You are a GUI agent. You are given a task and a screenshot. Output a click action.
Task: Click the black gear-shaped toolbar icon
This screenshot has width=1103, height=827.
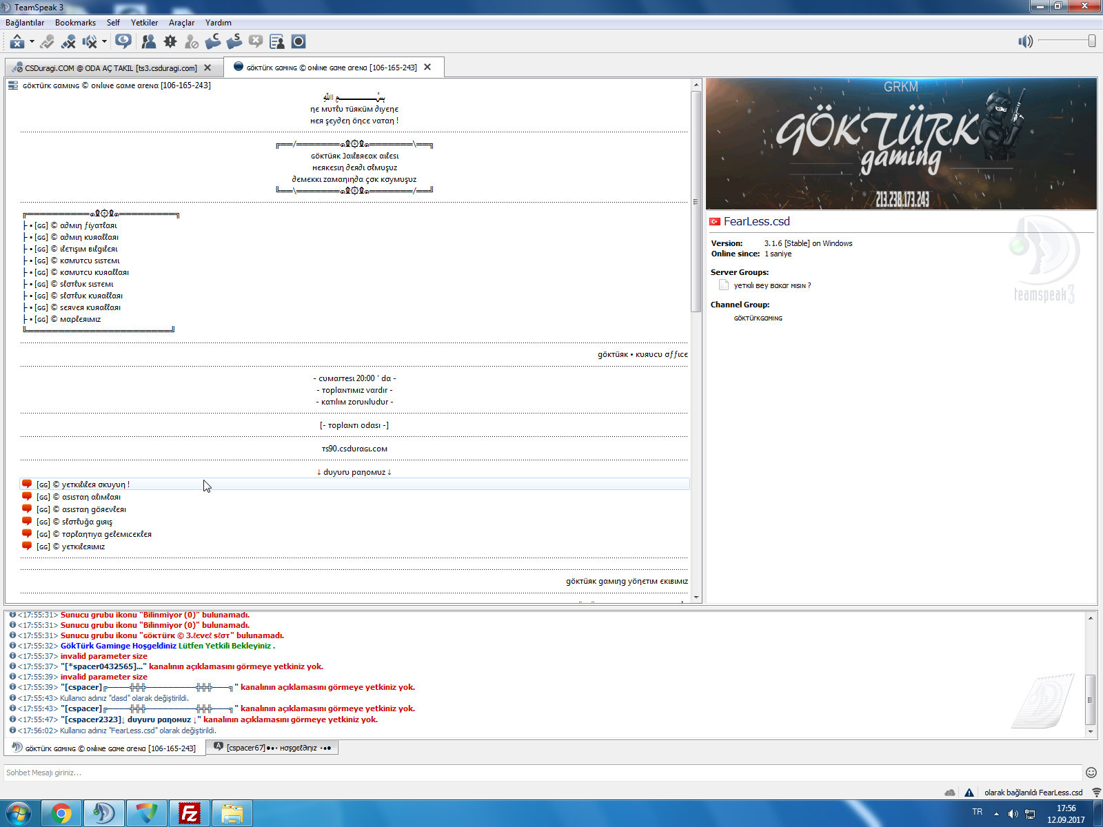pyautogui.click(x=170, y=42)
